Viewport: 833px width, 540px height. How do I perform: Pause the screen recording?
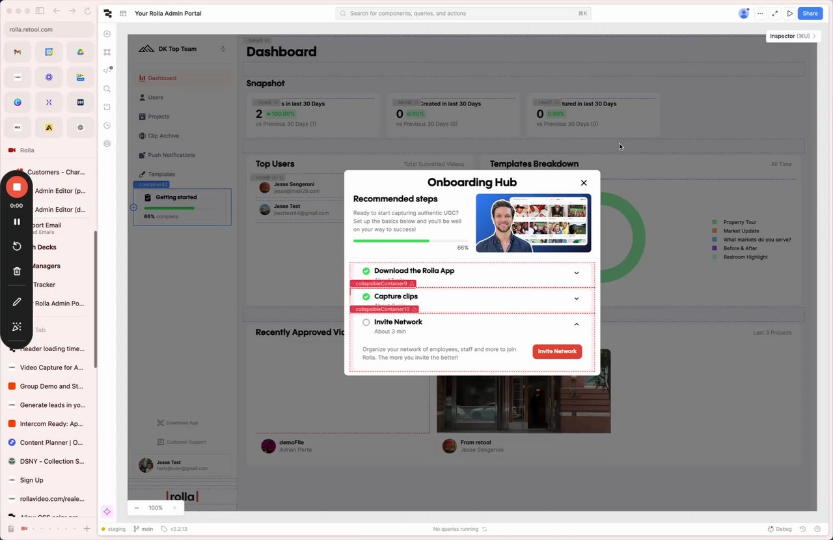click(17, 221)
